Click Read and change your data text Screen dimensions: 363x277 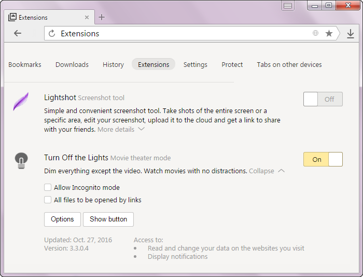coord(226,248)
